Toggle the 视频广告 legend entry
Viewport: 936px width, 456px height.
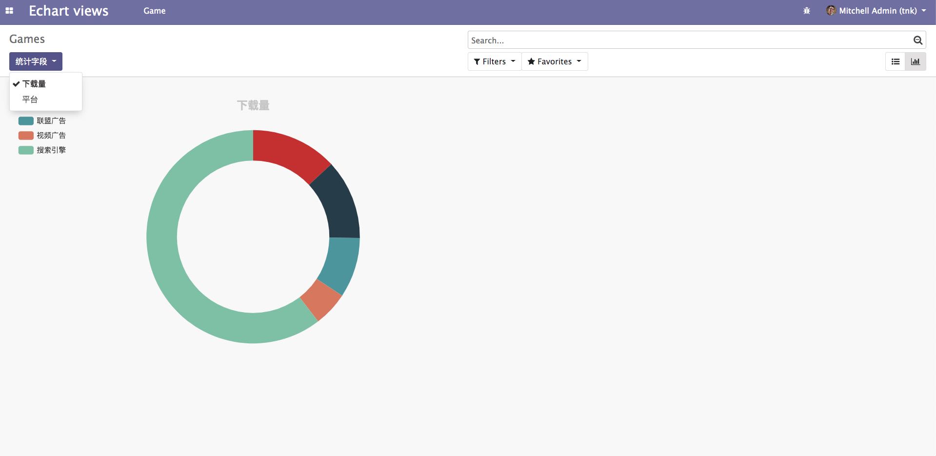(42, 136)
